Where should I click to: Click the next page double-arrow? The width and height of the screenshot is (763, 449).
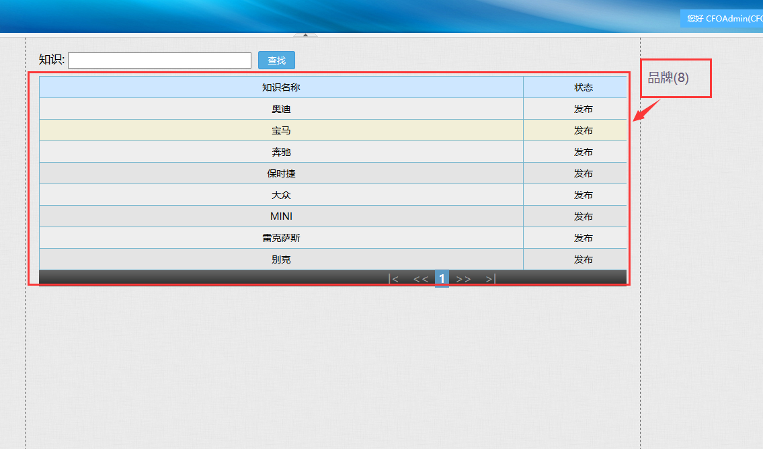(463, 279)
